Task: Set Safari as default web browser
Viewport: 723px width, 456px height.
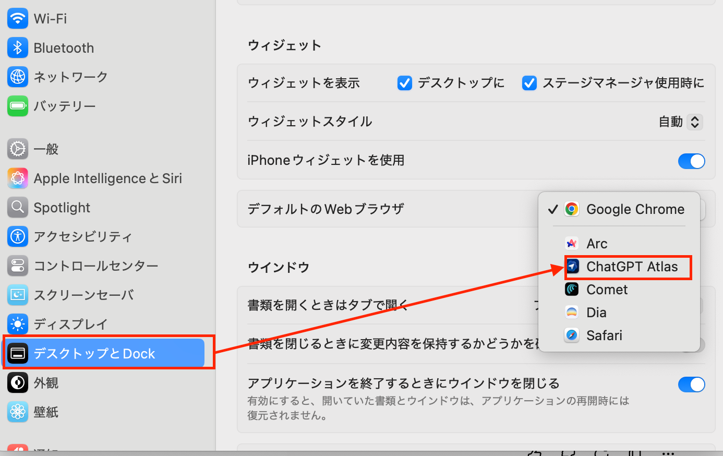Action: coord(619,335)
